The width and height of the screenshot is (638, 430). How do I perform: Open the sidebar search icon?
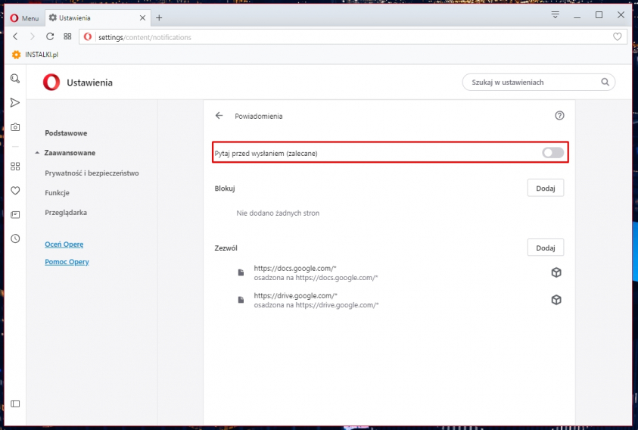14,79
